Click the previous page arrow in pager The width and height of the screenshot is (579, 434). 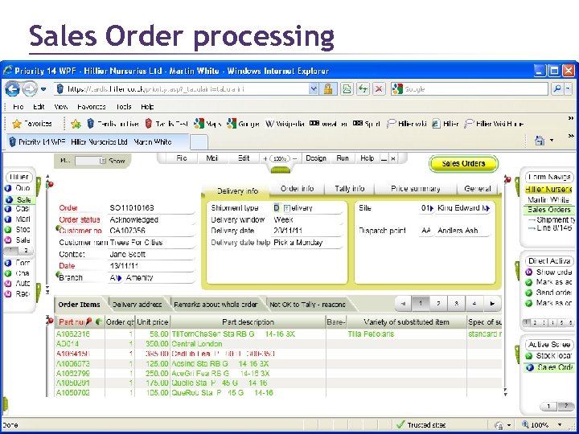pos(403,303)
